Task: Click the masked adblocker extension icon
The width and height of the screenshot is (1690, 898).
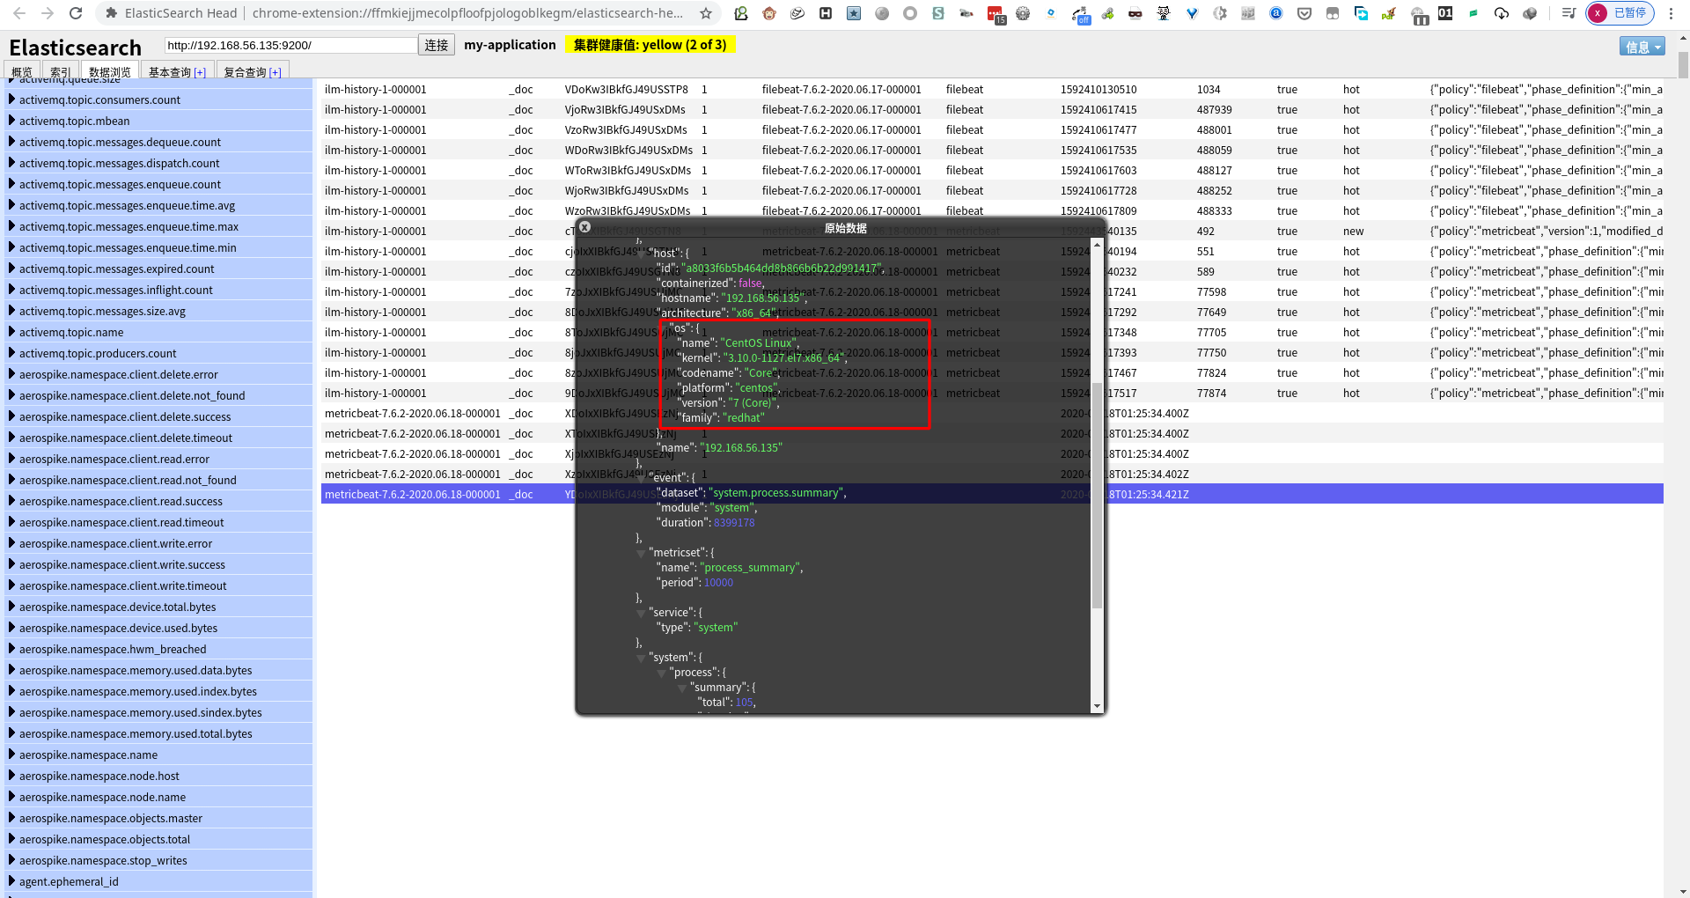Action: 1135,14
